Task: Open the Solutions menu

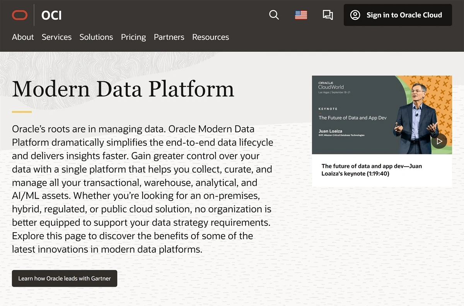Action: click(x=96, y=37)
